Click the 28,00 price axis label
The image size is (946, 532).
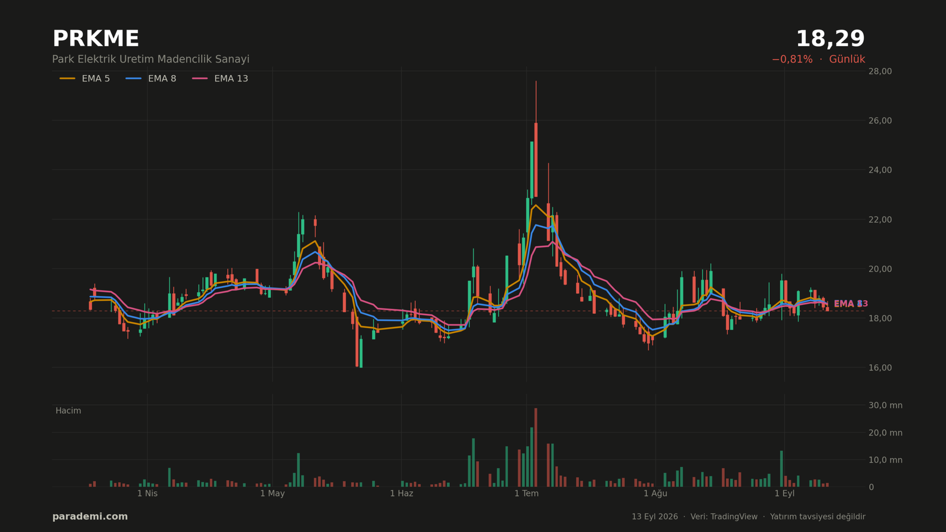880,72
